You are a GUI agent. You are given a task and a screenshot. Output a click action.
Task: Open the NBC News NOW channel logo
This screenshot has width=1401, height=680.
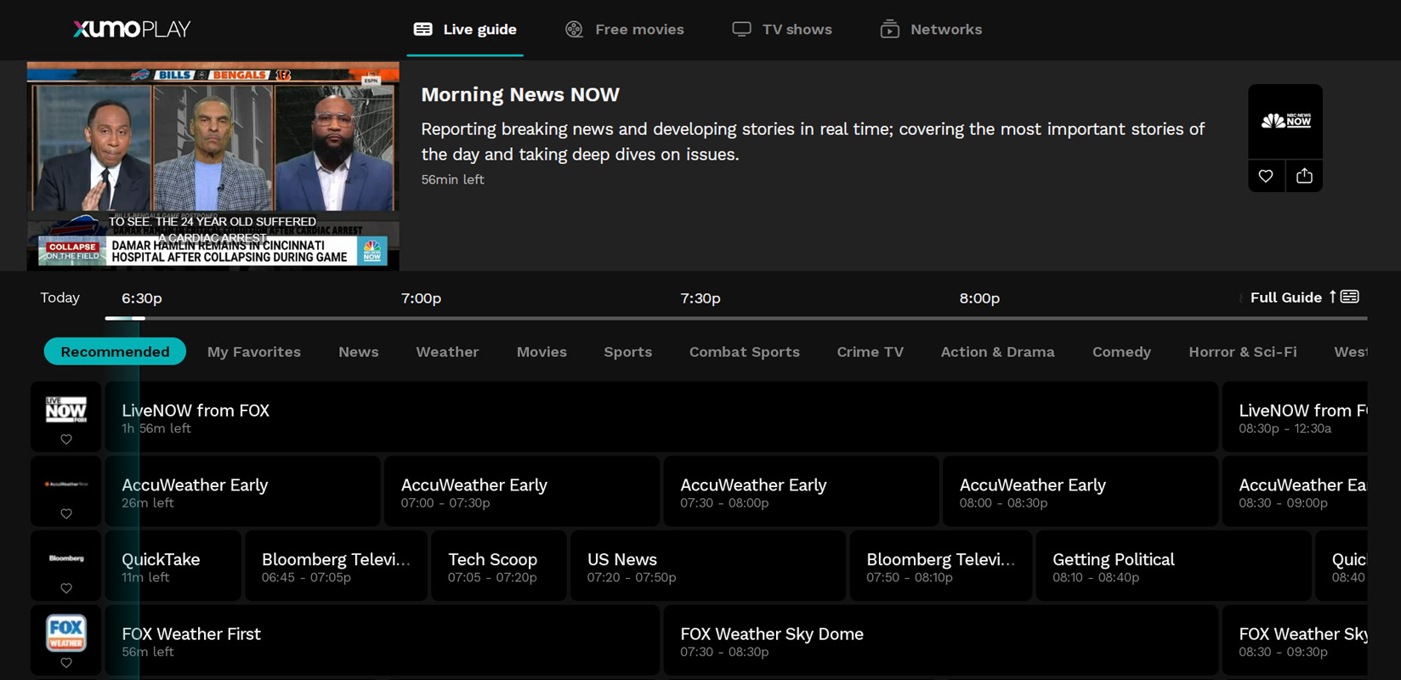1285,121
